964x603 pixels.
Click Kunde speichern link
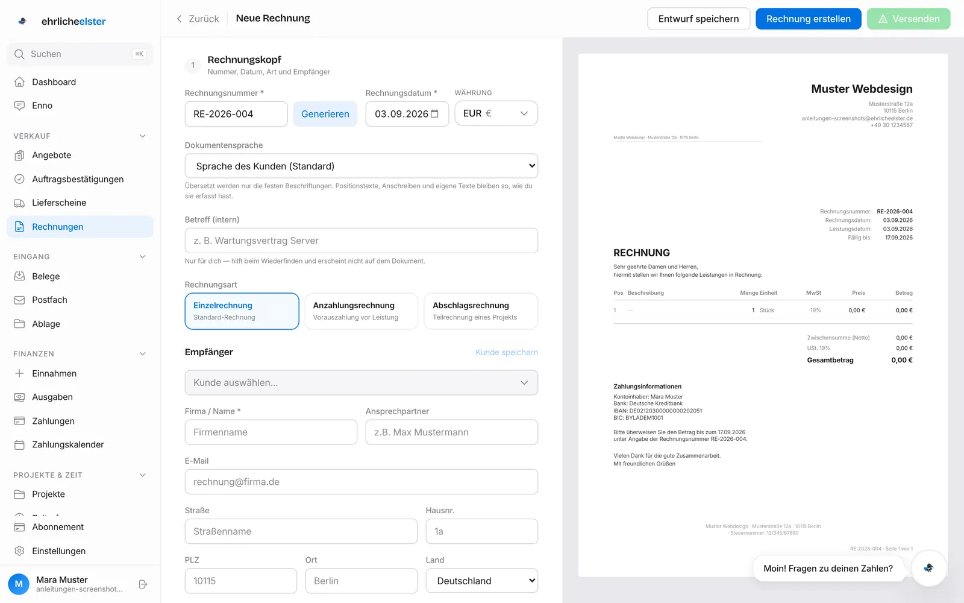[x=507, y=352]
